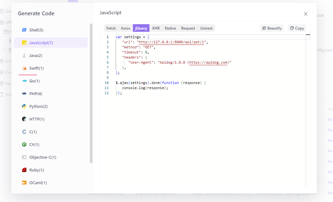333x202 pixels.
Task: Select the Go gopher icon
Action: tap(24, 81)
